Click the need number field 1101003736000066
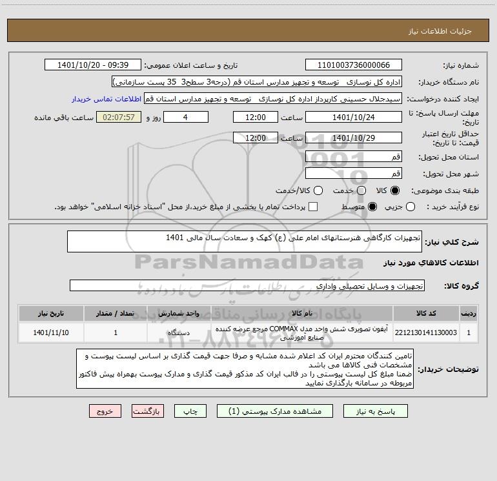 coord(354,65)
